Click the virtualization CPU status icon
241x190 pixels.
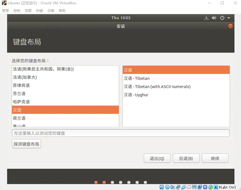tap(205, 187)
